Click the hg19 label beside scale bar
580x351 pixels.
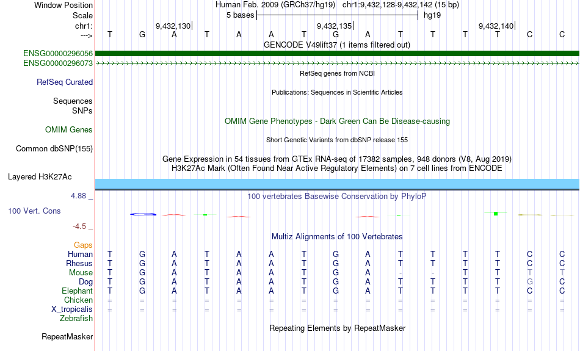click(x=432, y=15)
